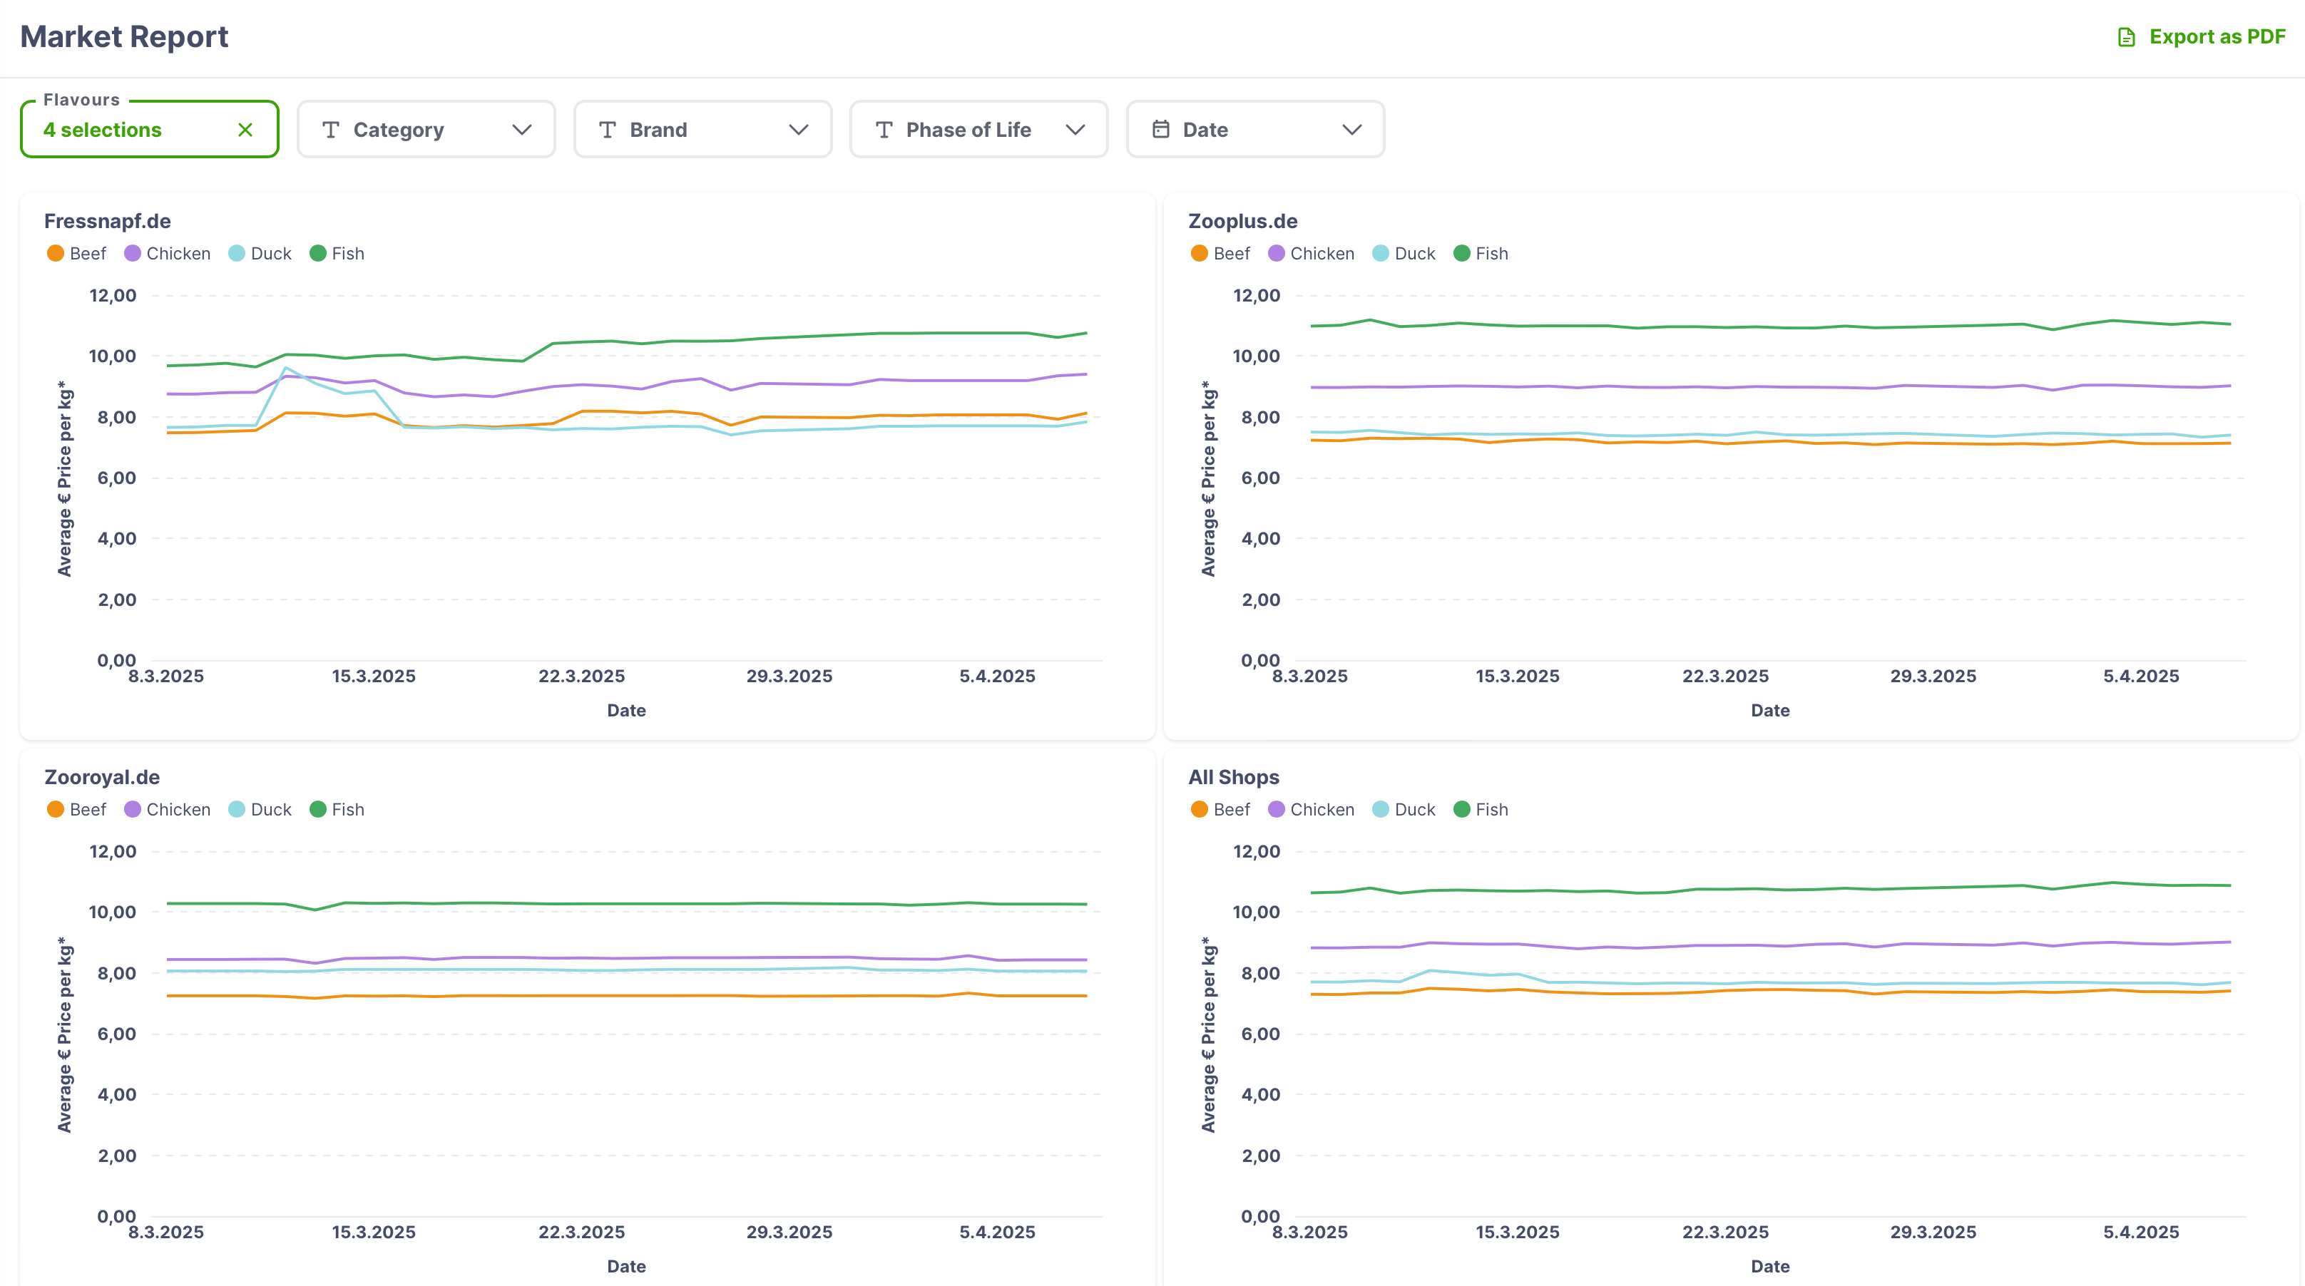Screen dimensions: 2305x1286
Task: Toggle Duck series in Zooroyal.de legend
Action: point(270,809)
